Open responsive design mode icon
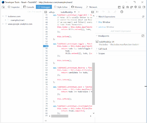Image resolution: width=147 pixels, height=123 pixels. pos(123,7)
